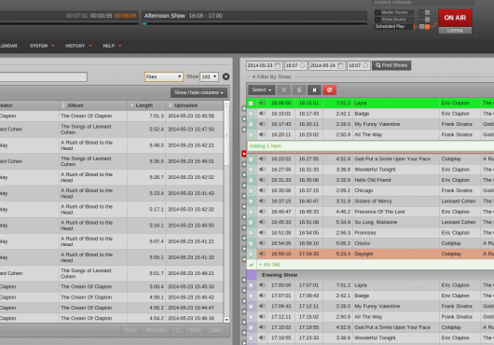
Task: Open the start date calendar icon
Action: point(277,65)
